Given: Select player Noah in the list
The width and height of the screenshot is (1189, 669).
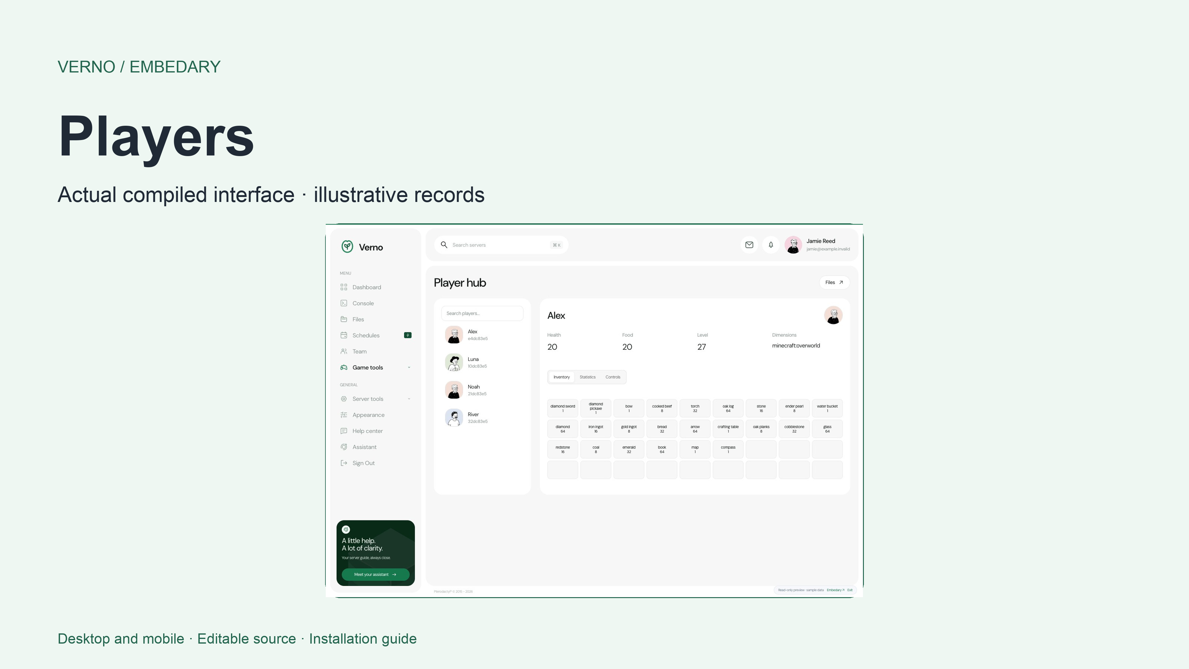Looking at the screenshot, I should pyautogui.click(x=482, y=390).
